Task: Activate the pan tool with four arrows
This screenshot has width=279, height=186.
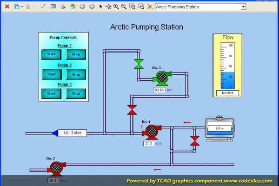Action: [x=108, y=7]
